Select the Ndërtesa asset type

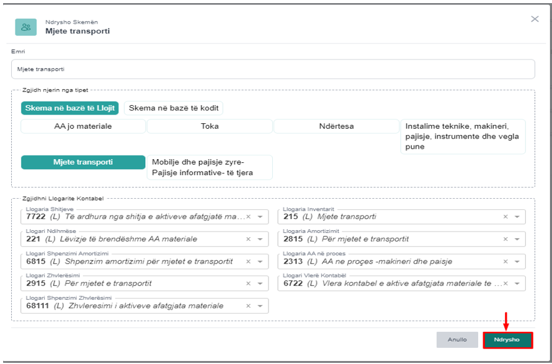336,126
